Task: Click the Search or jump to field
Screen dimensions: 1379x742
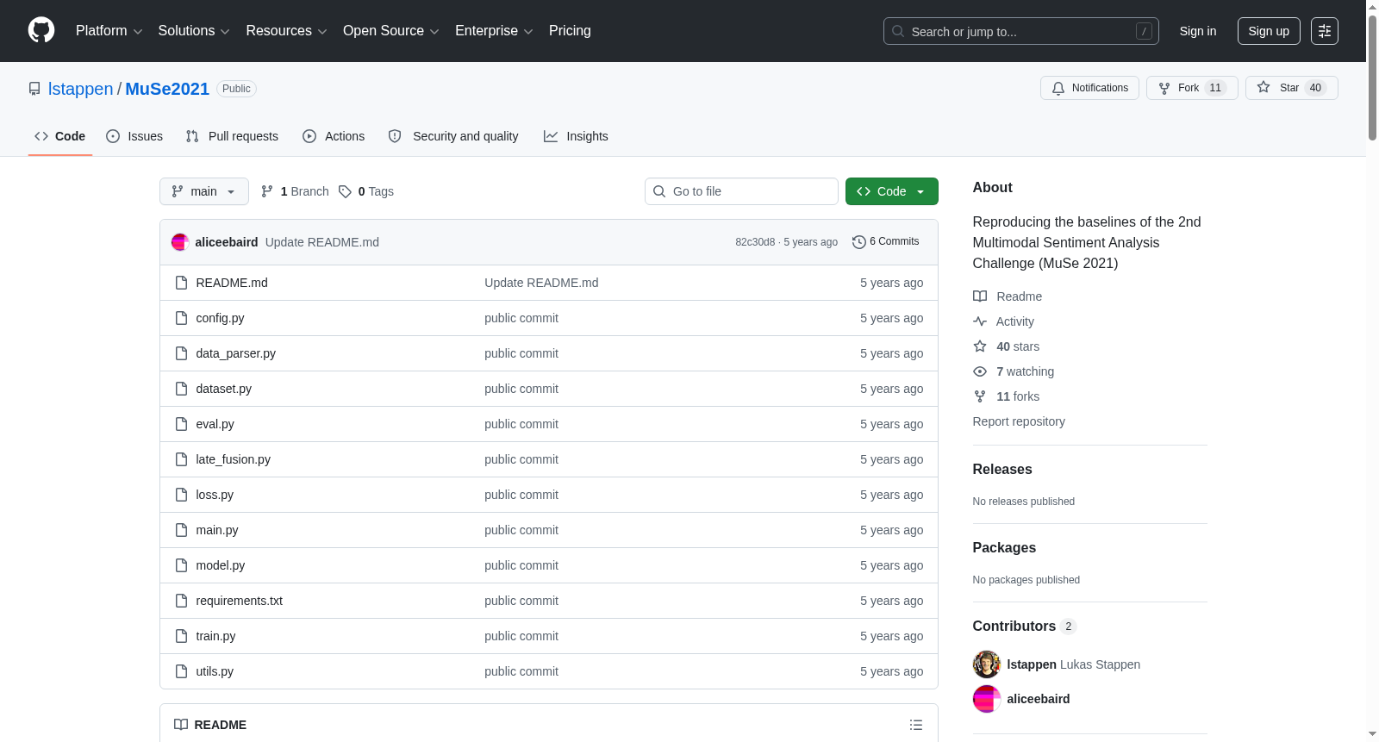Action: (x=1021, y=31)
